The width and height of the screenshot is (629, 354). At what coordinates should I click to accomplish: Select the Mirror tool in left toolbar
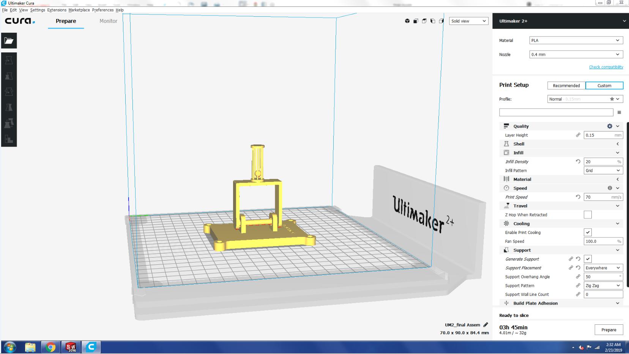click(9, 107)
